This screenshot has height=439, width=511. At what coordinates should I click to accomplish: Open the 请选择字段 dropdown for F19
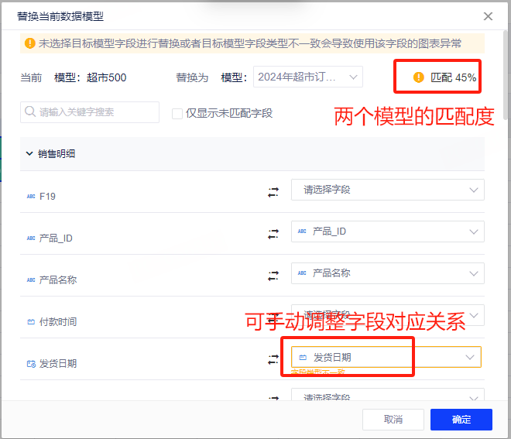[x=387, y=190]
